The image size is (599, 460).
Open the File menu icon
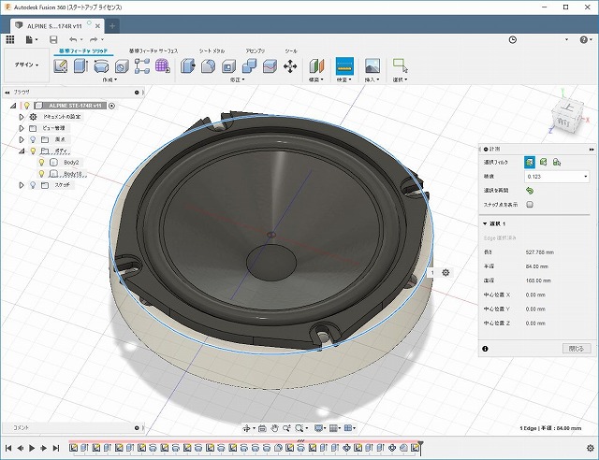pos(31,39)
